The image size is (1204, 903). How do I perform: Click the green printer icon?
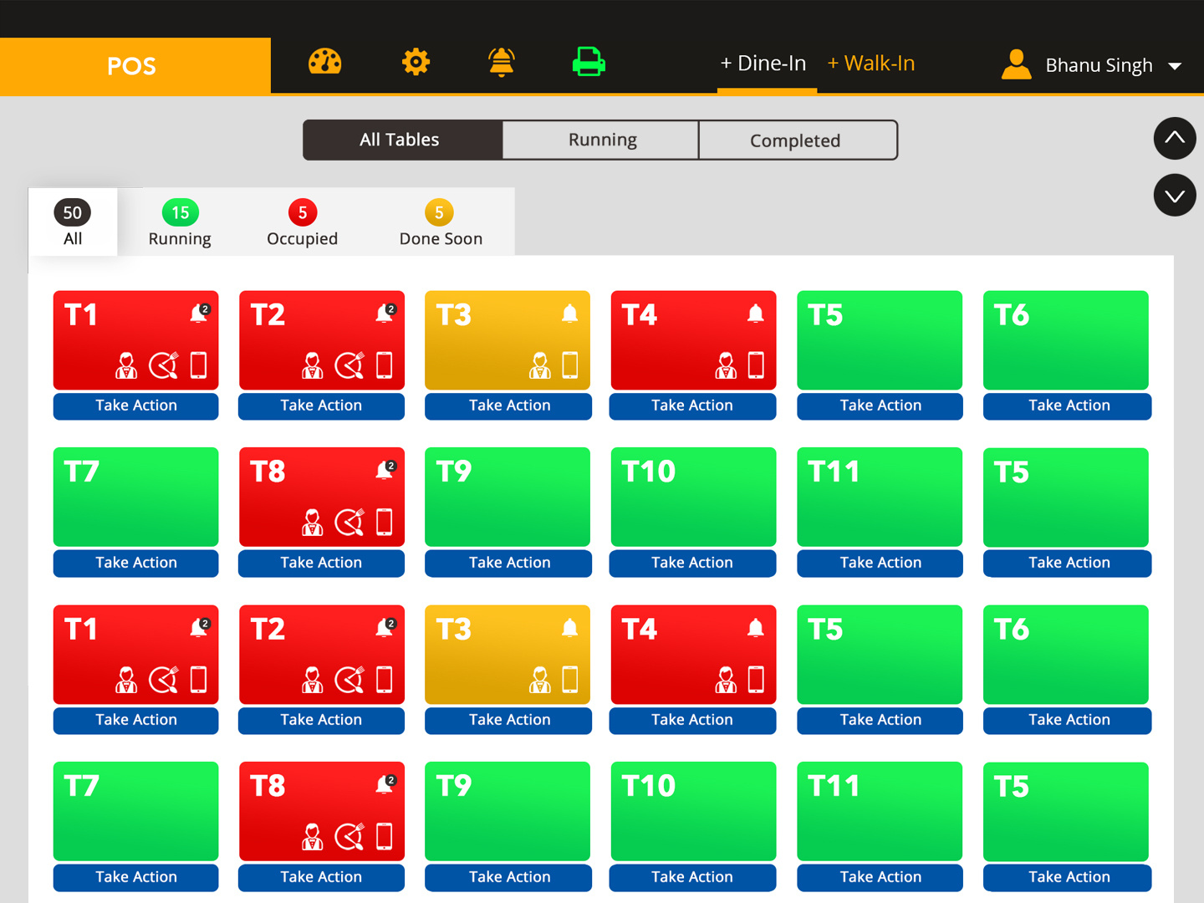coord(589,62)
